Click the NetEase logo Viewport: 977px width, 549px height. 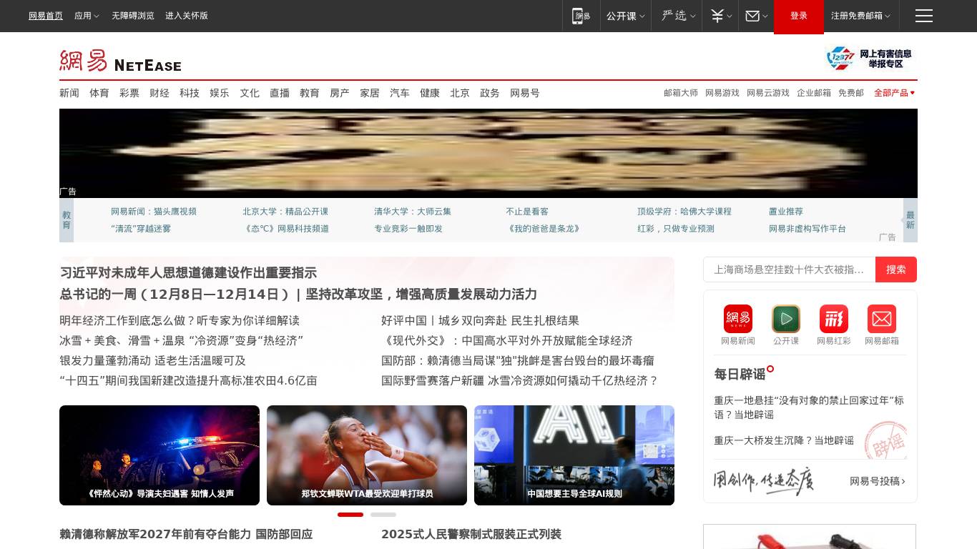(x=120, y=61)
